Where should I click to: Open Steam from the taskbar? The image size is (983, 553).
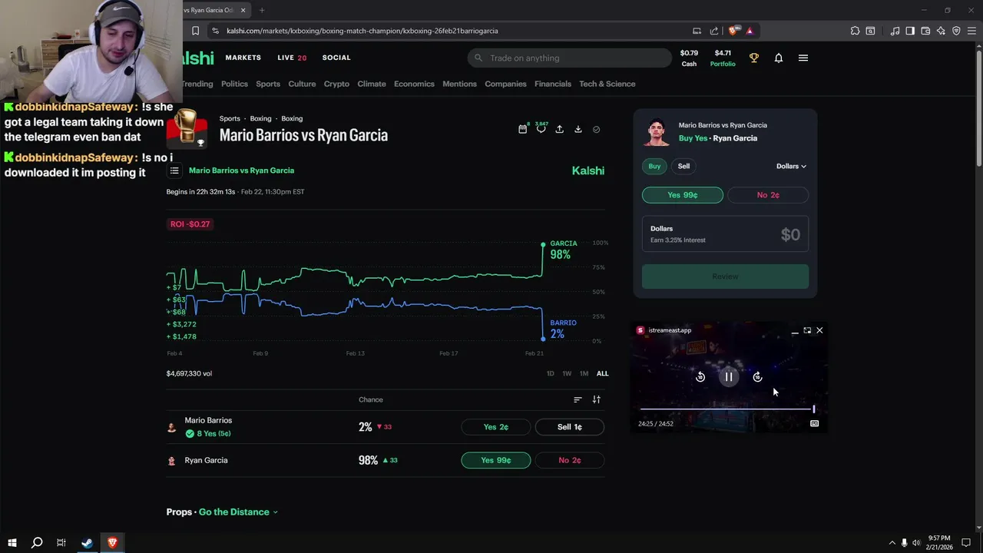point(87,543)
